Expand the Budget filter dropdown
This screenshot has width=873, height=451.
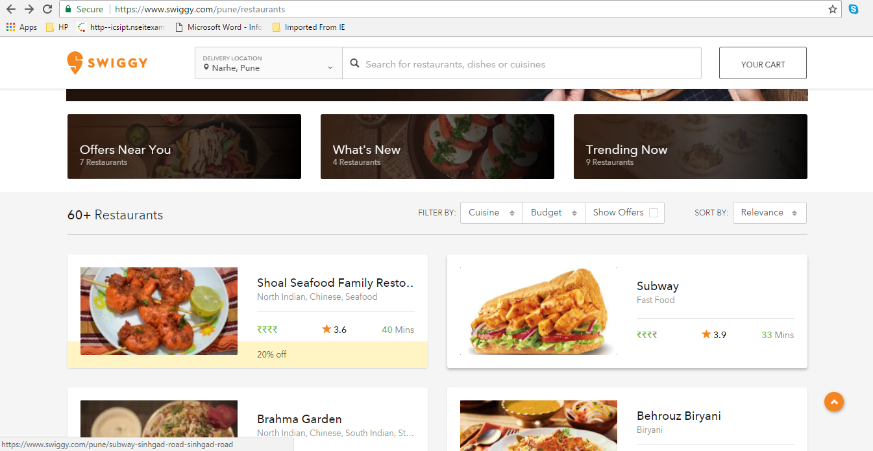tap(554, 213)
